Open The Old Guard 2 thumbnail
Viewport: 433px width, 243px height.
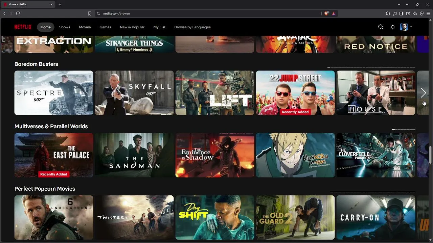295,218
